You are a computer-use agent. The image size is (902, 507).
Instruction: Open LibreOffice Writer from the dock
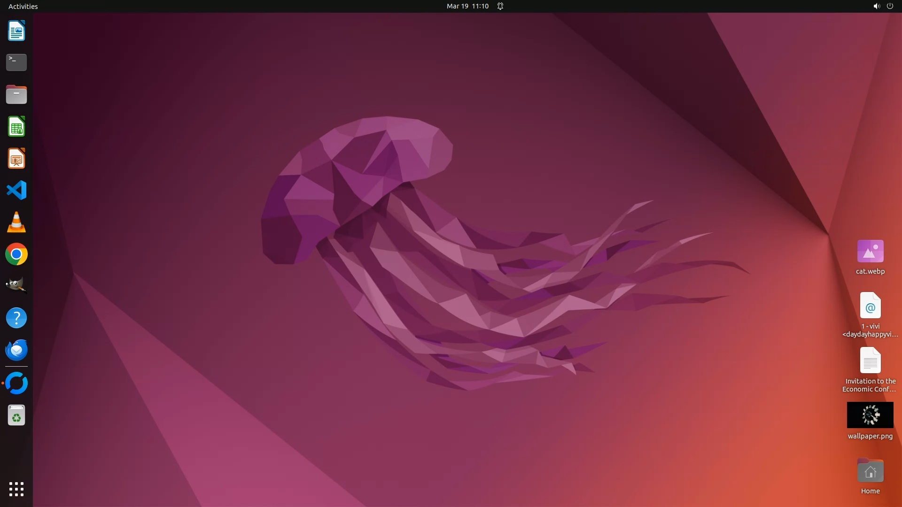click(x=16, y=31)
